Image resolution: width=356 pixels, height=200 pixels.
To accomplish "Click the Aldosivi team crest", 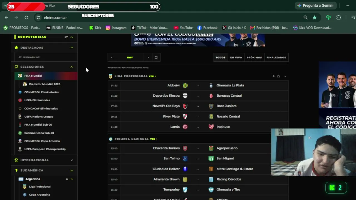I will (x=185, y=85).
